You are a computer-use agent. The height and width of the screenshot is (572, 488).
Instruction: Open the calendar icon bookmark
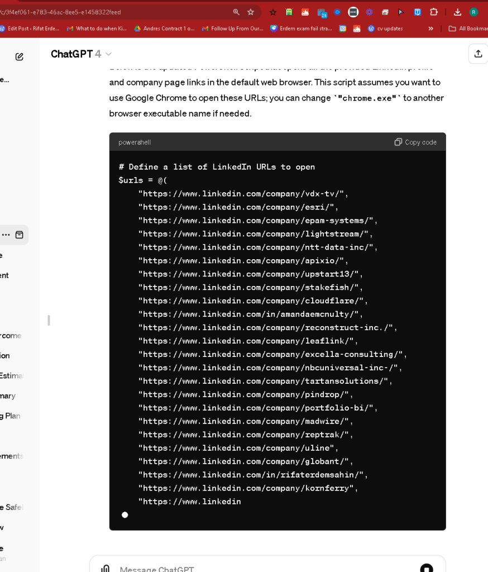click(342, 28)
